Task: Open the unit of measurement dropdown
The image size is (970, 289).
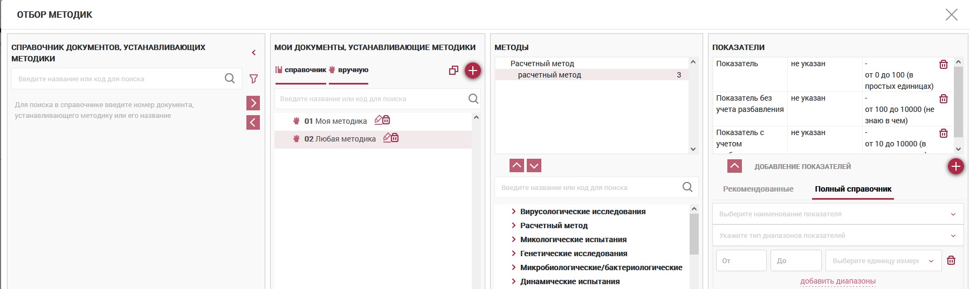Action: [x=883, y=261]
